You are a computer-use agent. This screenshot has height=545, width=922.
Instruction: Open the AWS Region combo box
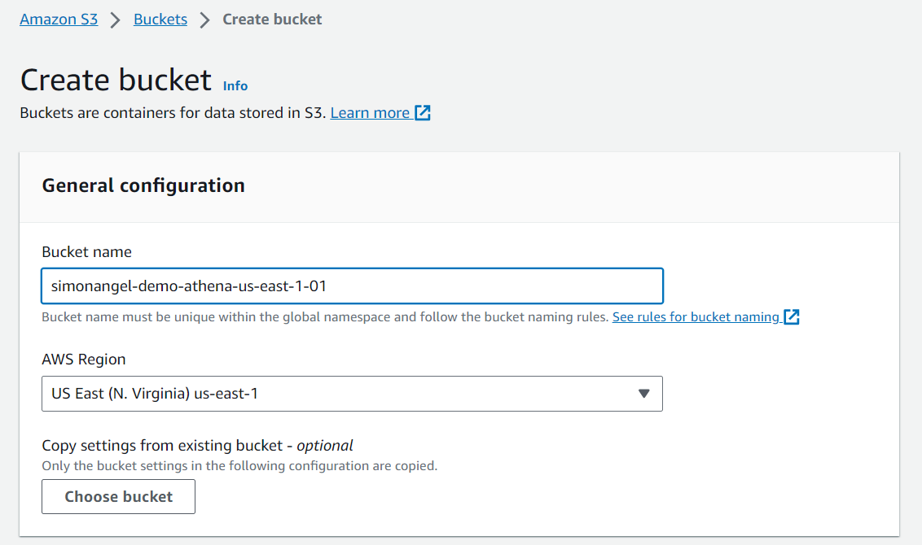352,394
